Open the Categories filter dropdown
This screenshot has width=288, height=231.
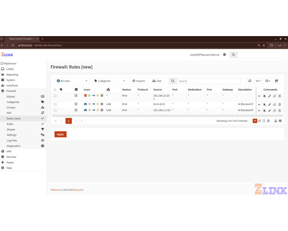tap(109, 81)
